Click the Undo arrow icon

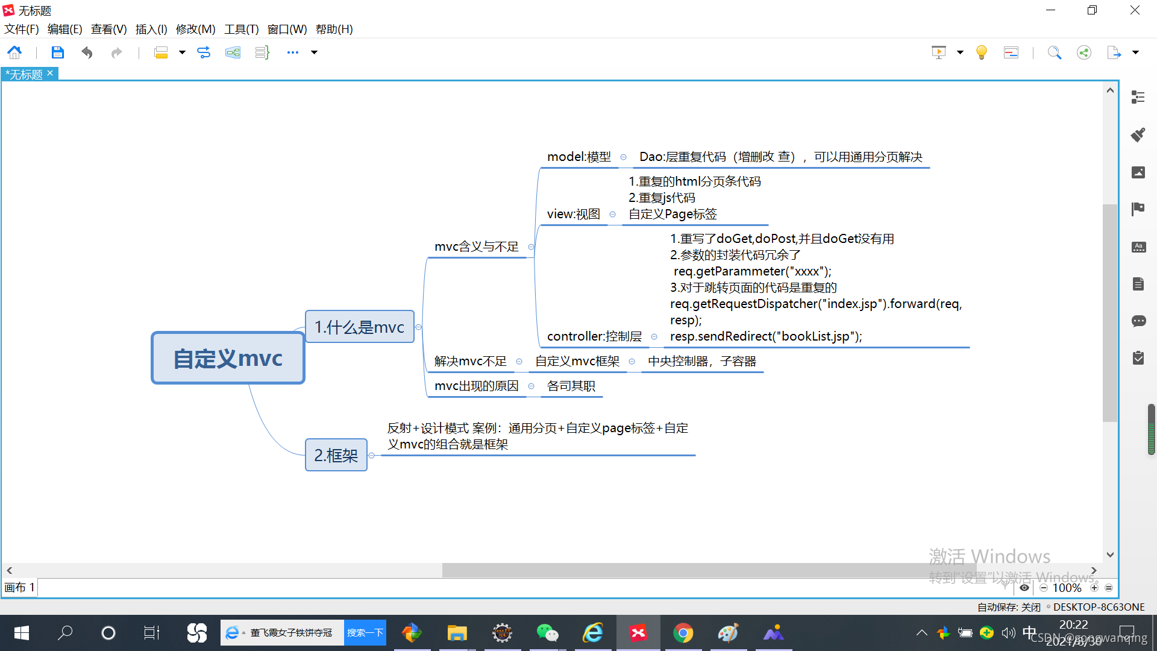pos(87,52)
